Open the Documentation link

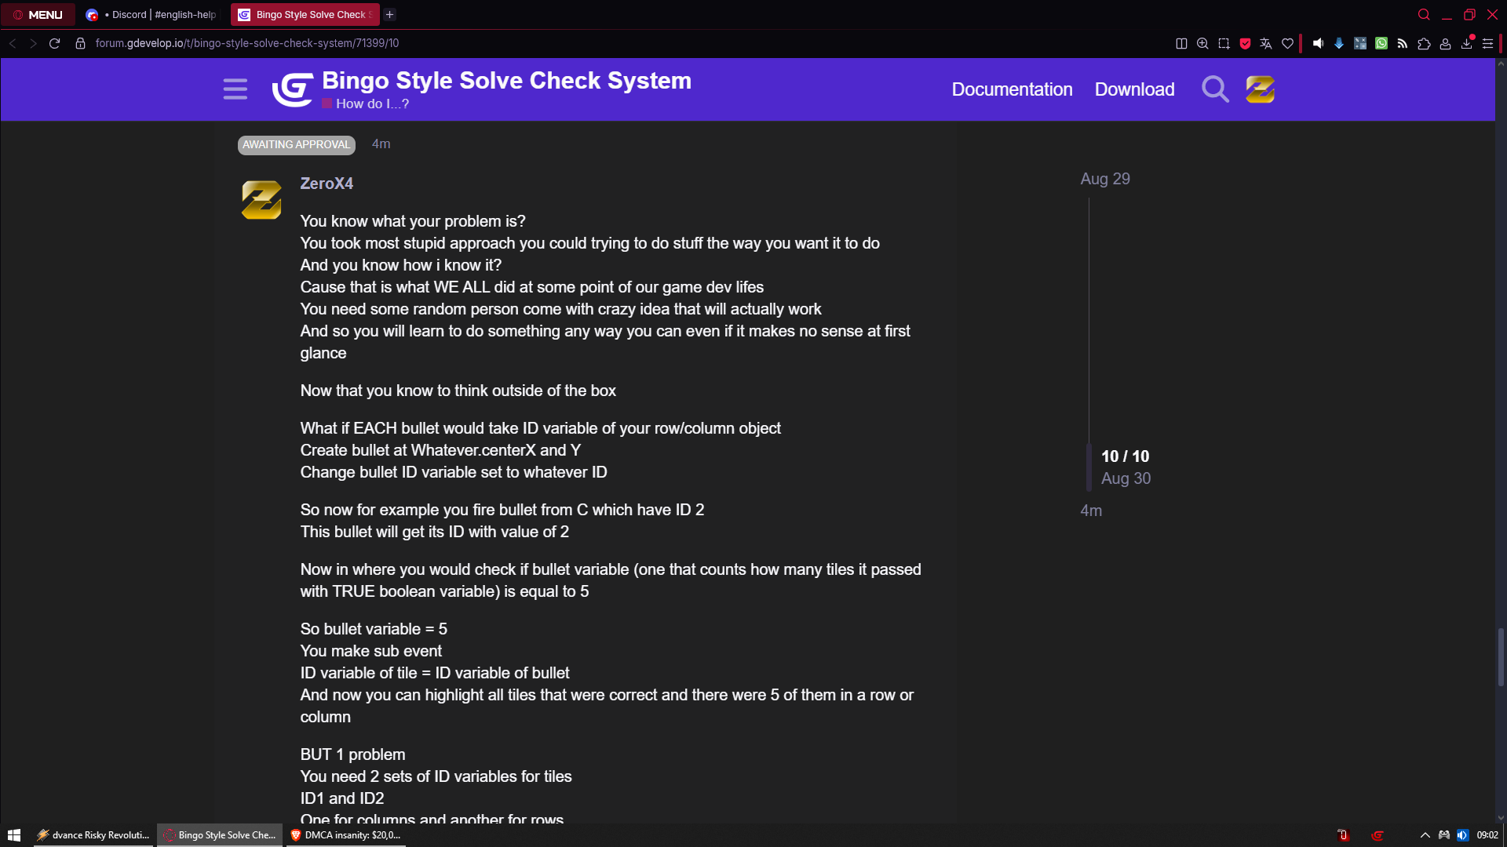coord(1012,89)
